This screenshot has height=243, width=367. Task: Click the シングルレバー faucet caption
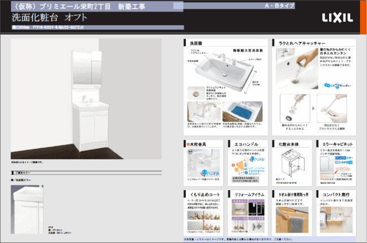pyautogui.click(x=204, y=179)
